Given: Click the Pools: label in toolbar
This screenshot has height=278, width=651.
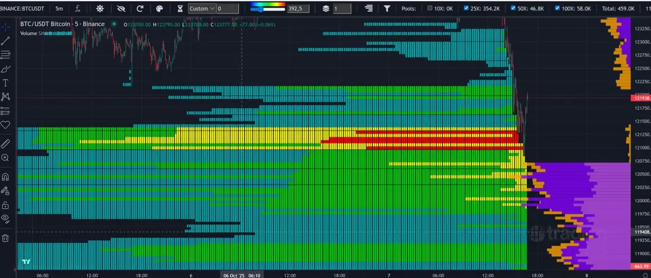Looking at the screenshot, I should click(410, 9).
